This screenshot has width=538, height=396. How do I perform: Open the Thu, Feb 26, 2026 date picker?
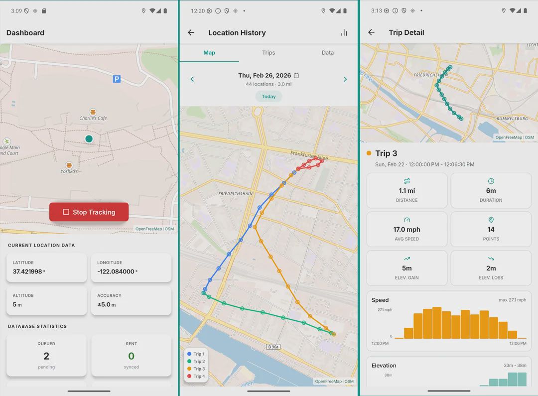coord(264,76)
